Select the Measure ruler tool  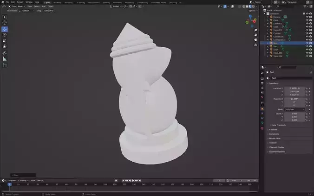(x=5, y=59)
